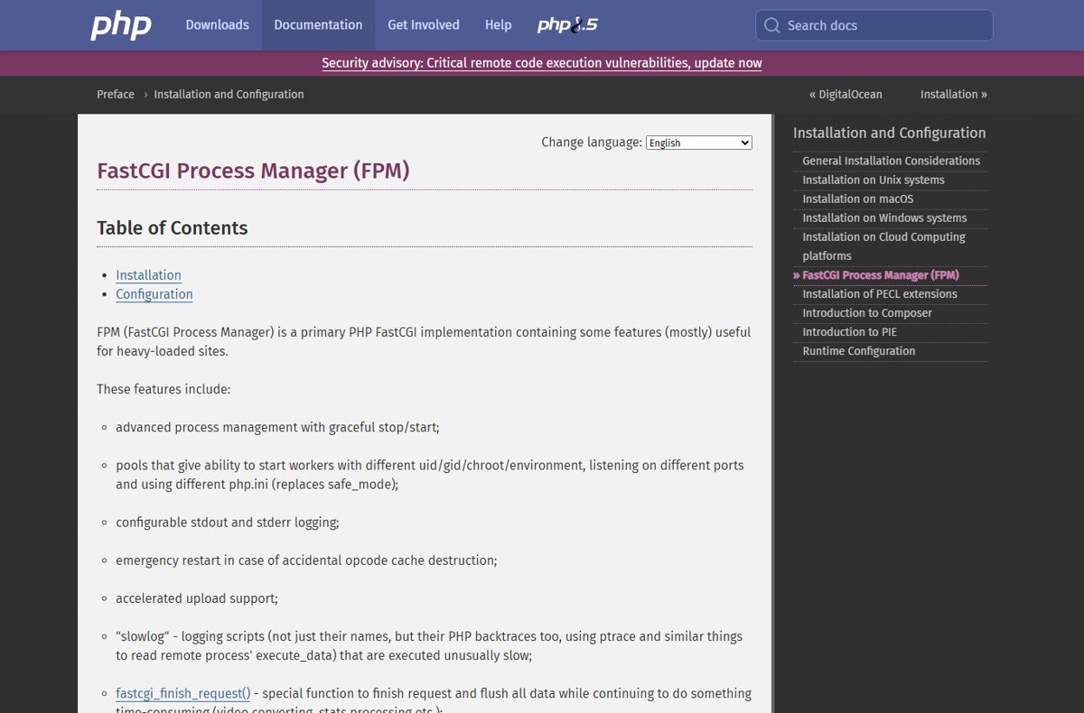
Task: Open Installation on Windows systems sidebar link
Action: [884, 218]
